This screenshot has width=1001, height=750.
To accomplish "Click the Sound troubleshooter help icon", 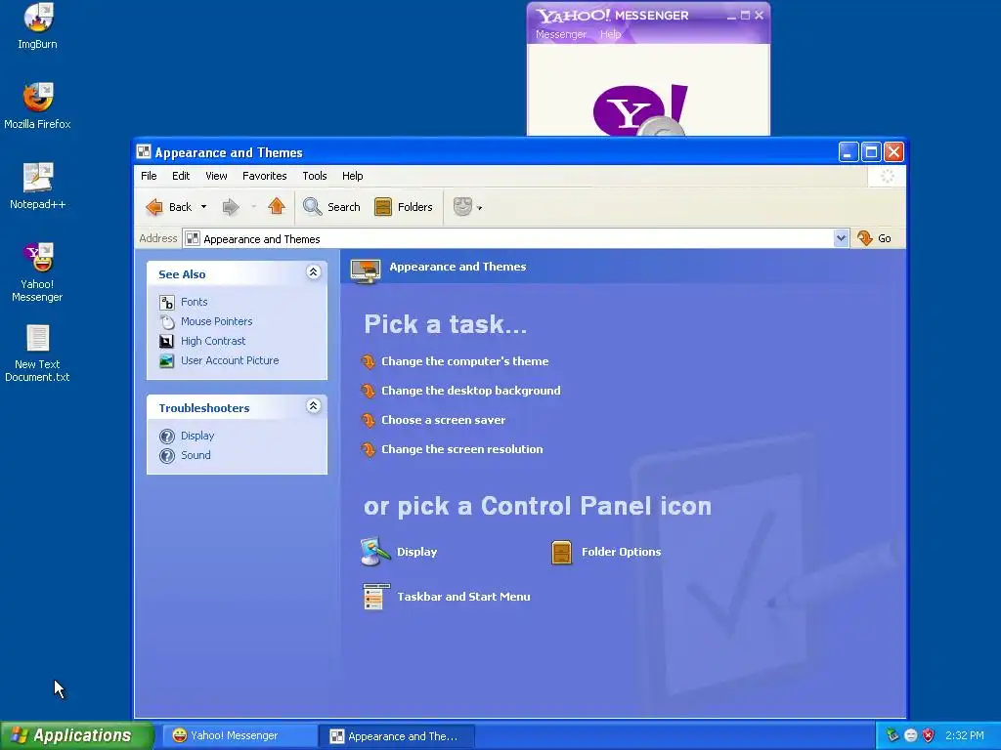I will [x=167, y=456].
